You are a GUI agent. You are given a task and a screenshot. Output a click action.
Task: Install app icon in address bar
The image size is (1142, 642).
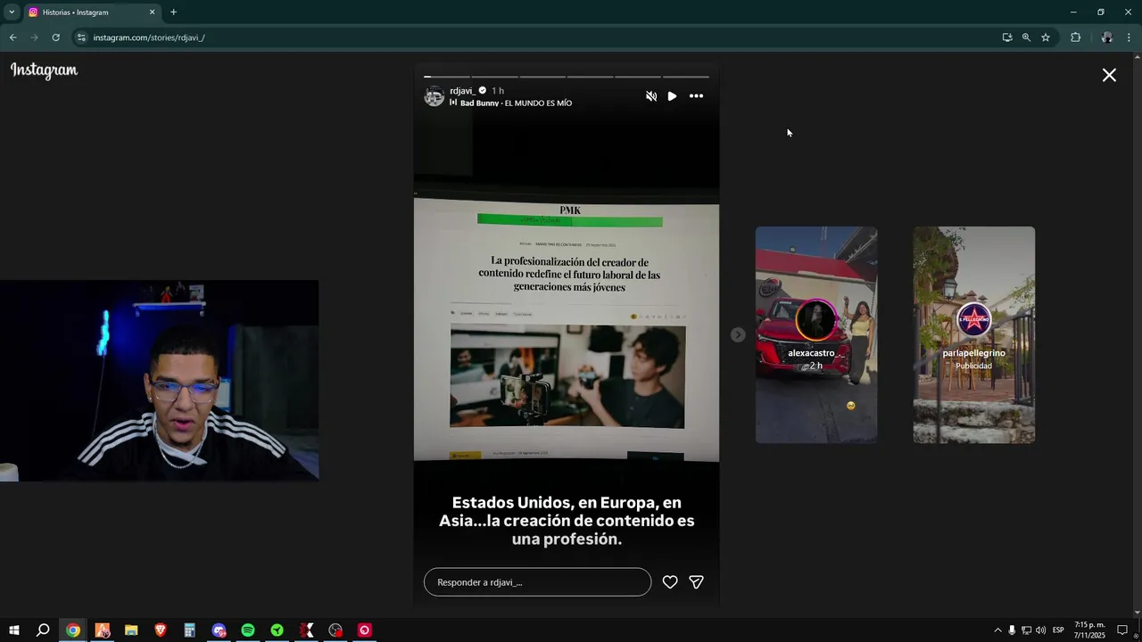(1007, 37)
